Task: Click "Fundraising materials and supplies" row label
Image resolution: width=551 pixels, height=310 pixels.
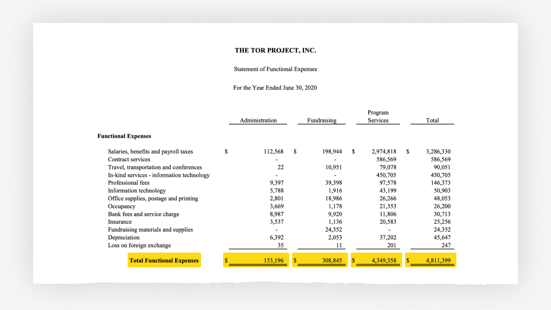Action: (x=151, y=230)
